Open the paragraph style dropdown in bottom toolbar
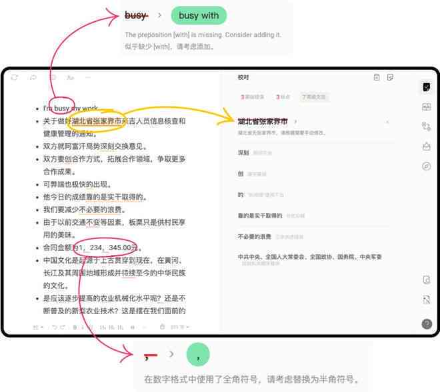 coord(38,327)
